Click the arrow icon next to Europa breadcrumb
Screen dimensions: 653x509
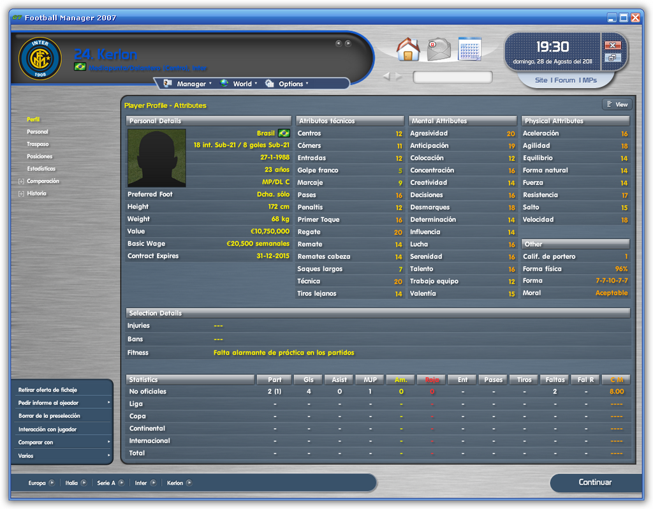point(52,483)
